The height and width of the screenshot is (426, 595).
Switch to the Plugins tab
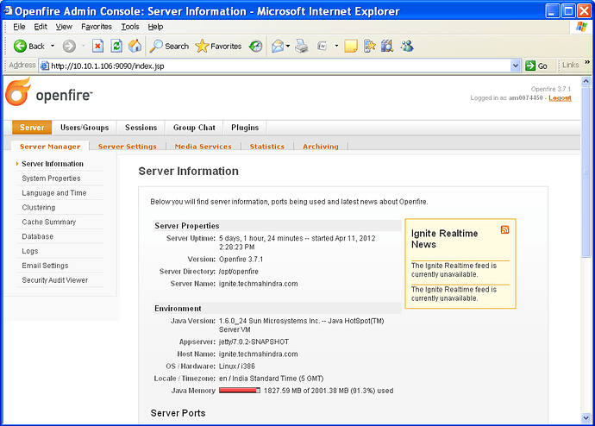(x=245, y=128)
